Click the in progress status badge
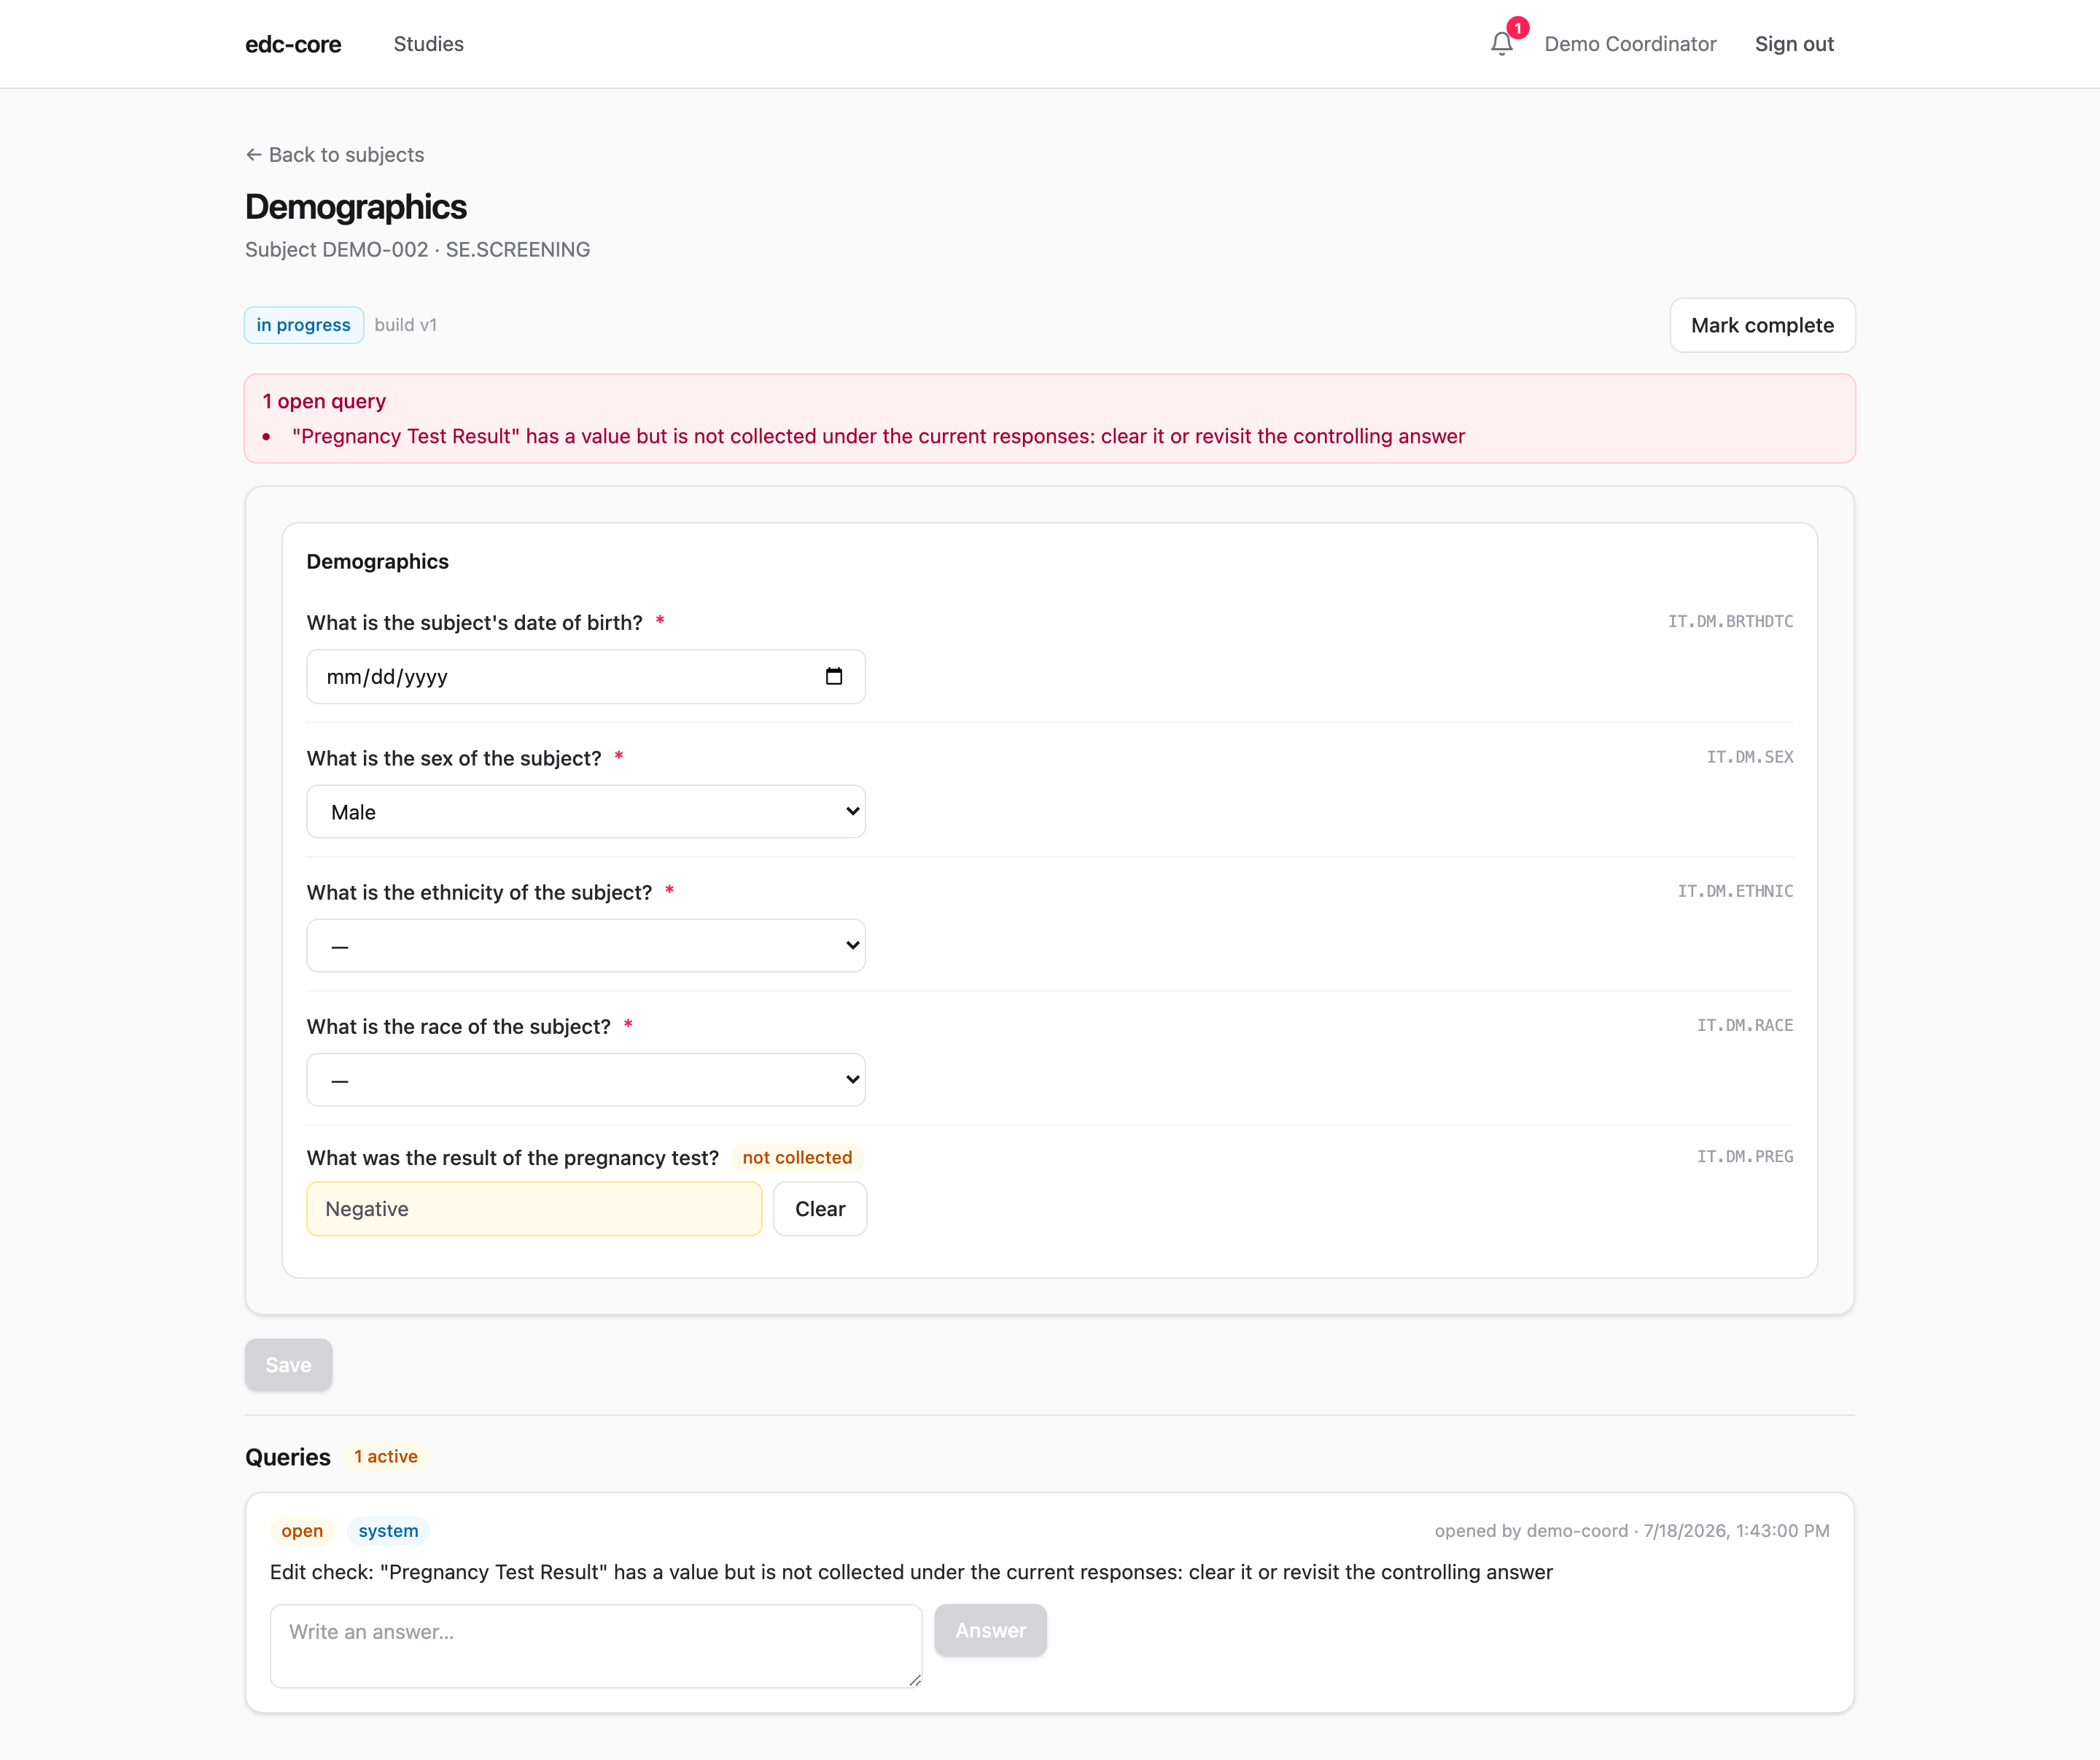 [303, 325]
